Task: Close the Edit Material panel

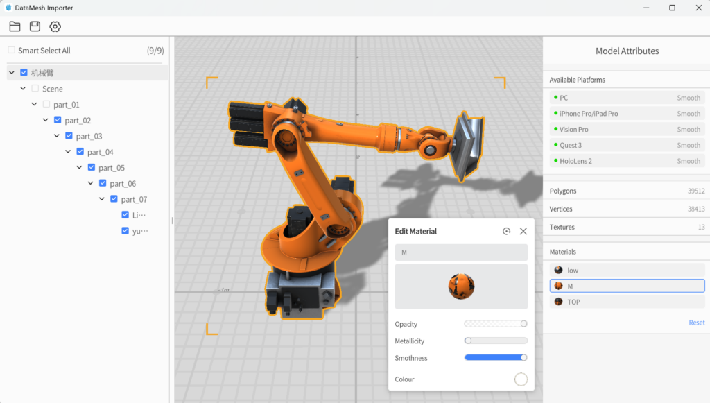Action: (523, 231)
